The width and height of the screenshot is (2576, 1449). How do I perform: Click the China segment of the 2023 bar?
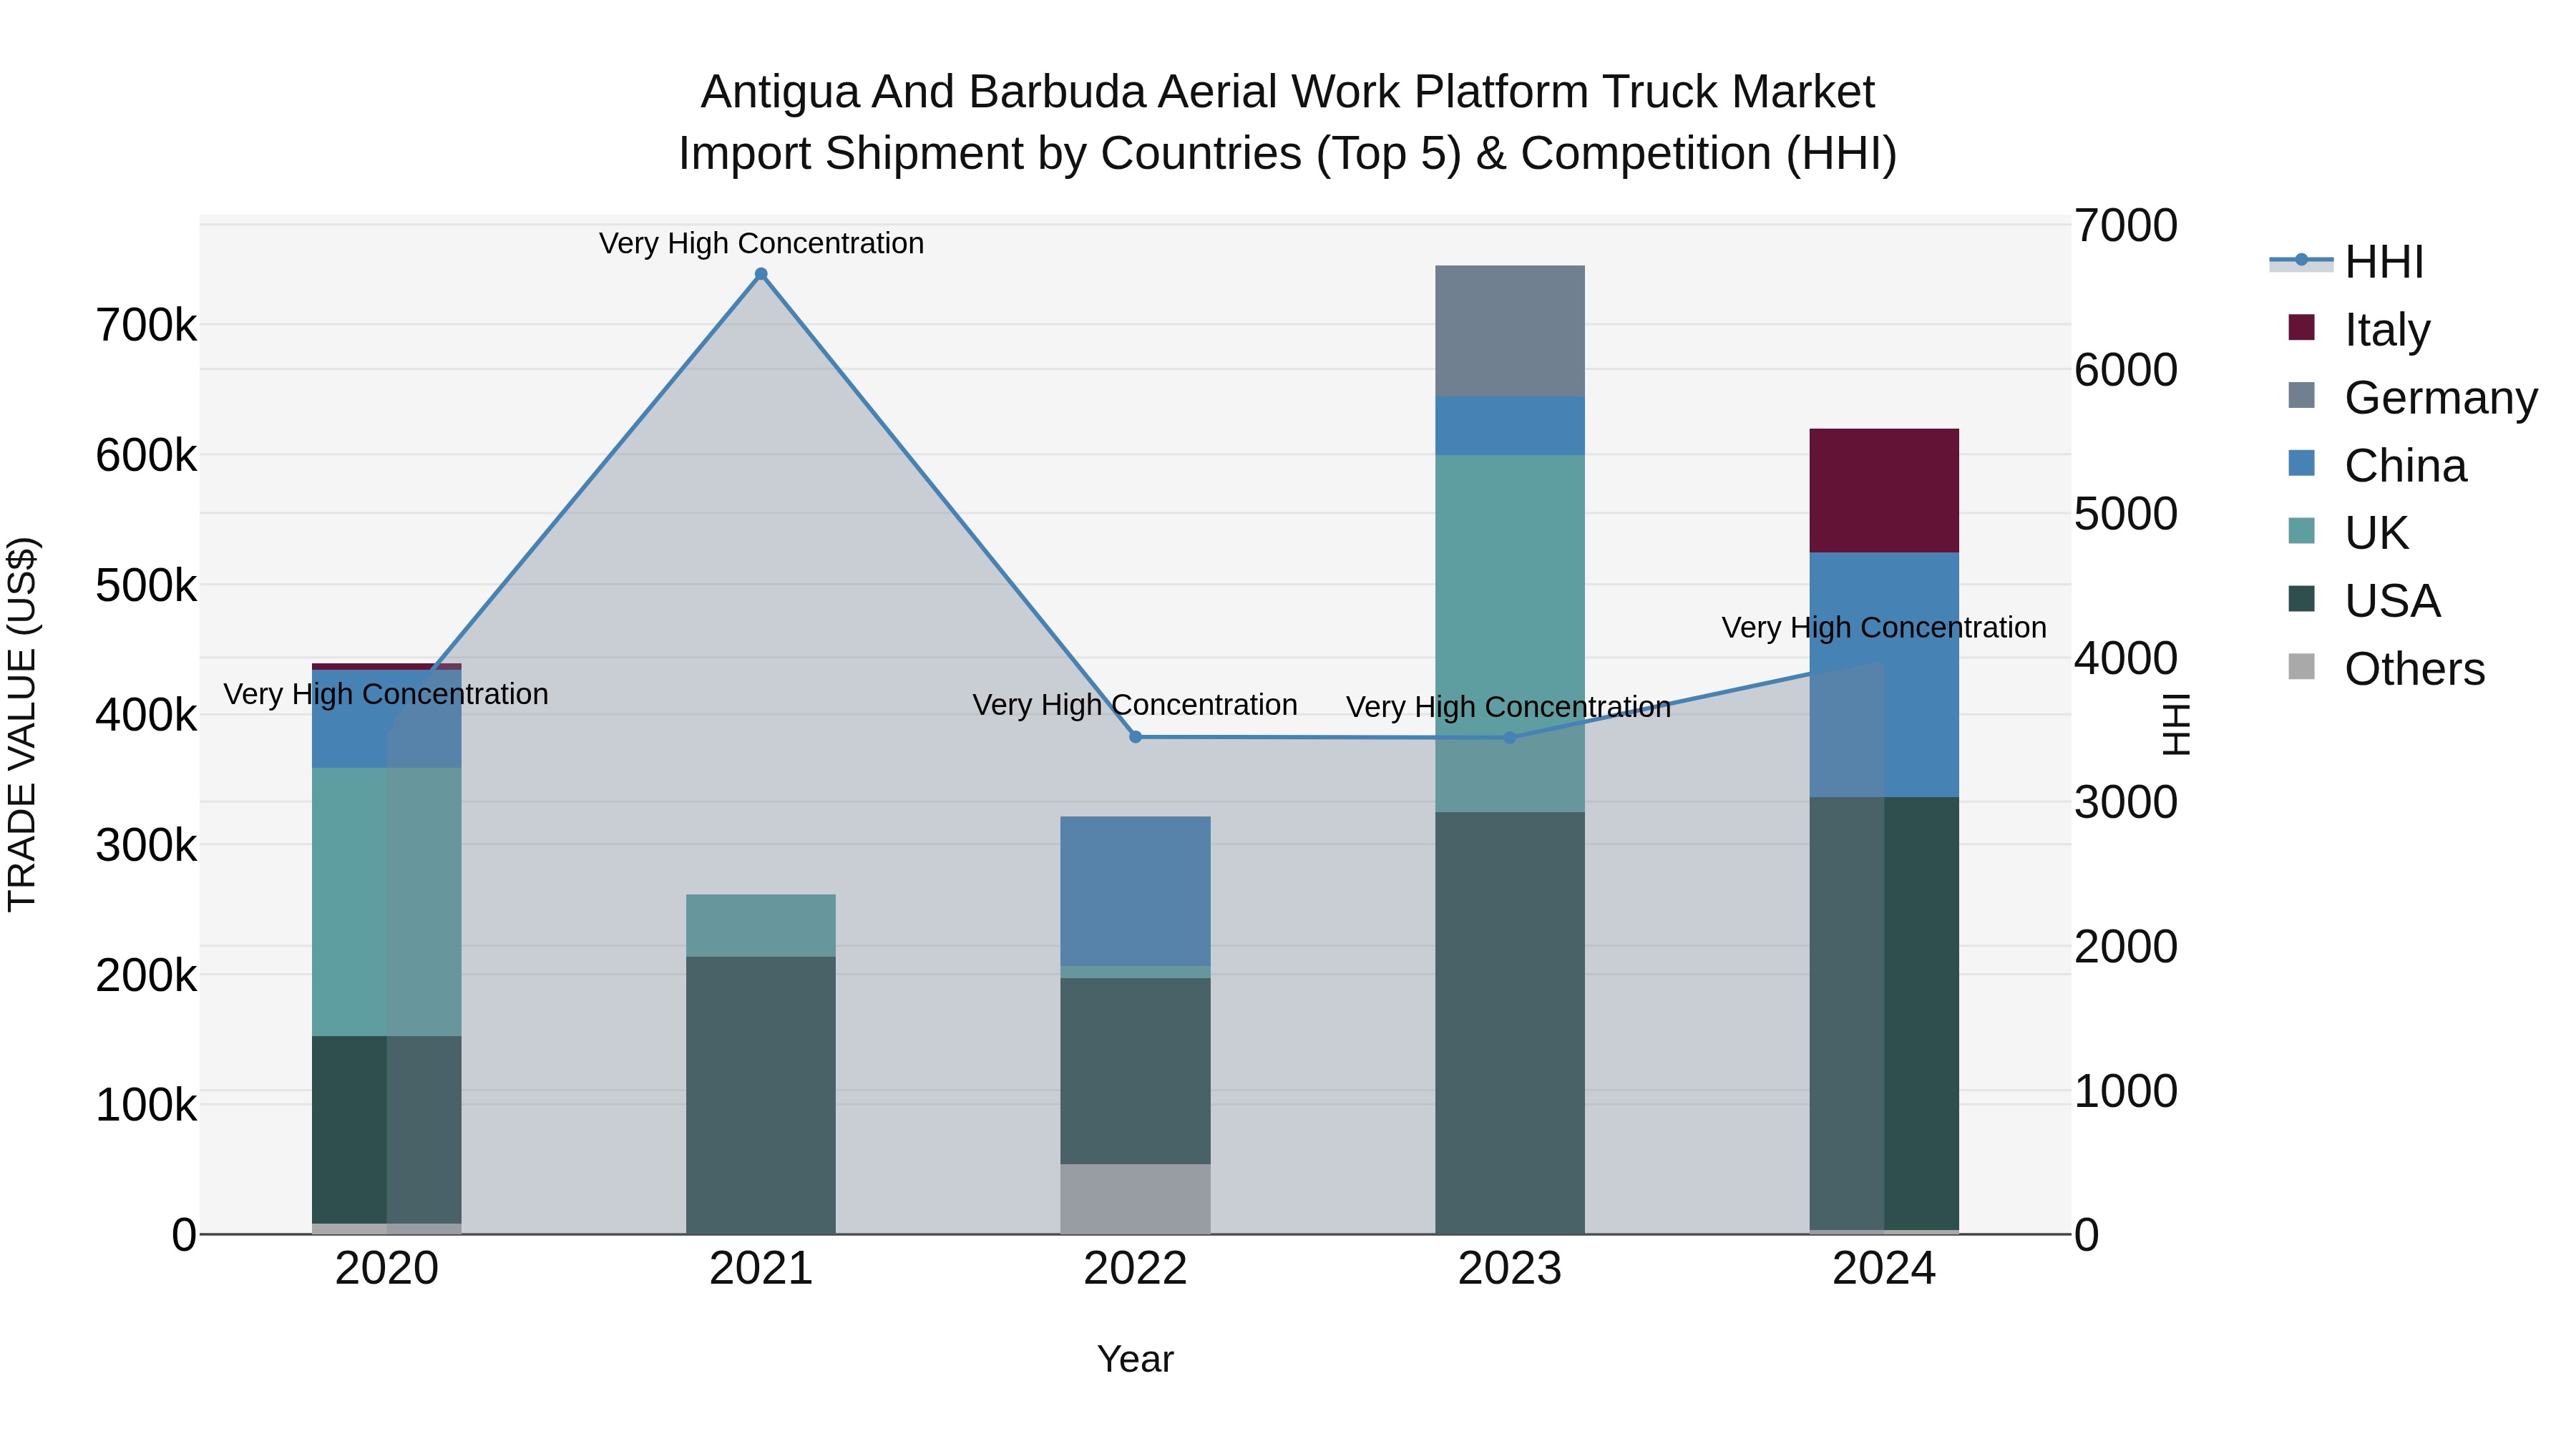[1510, 426]
